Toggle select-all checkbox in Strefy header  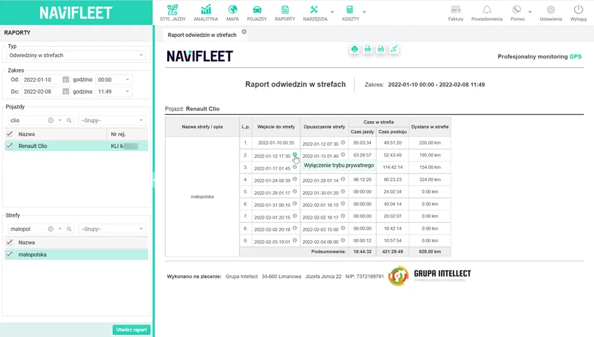(x=10, y=242)
